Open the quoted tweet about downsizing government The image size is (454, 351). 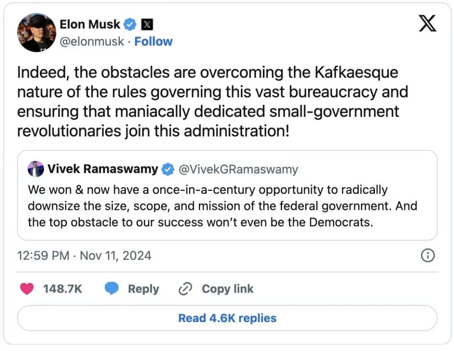coord(227,206)
